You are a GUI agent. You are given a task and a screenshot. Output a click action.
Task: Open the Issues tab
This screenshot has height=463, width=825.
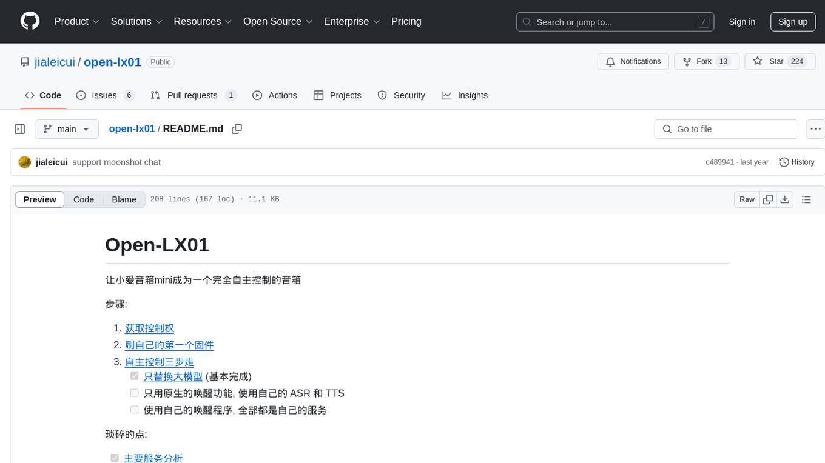pyautogui.click(x=106, y=95)
